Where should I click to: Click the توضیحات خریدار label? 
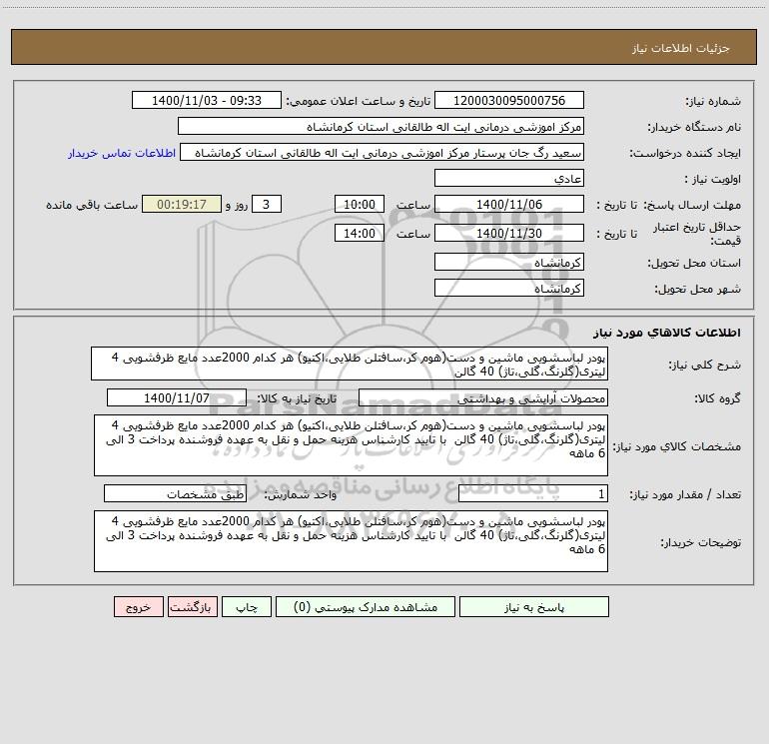tap(701, 542)
